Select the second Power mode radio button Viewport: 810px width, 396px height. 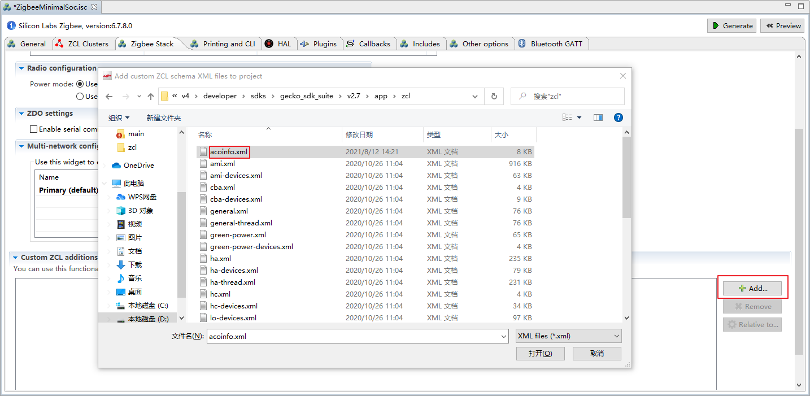[x=80, y=97]
